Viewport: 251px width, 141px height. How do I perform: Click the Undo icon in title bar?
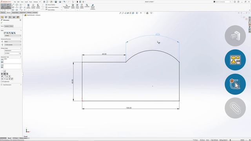pos(64,2)
